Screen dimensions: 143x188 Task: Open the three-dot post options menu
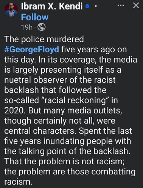(x=121, y=6)
